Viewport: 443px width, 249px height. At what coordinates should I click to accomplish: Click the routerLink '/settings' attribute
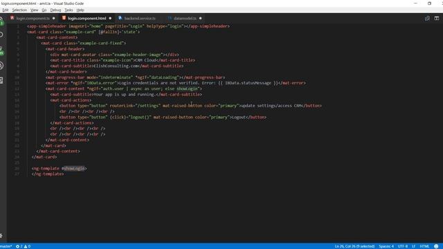(135, 106)
